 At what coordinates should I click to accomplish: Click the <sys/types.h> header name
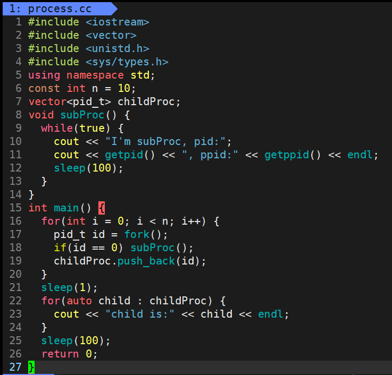pos(127,62)
